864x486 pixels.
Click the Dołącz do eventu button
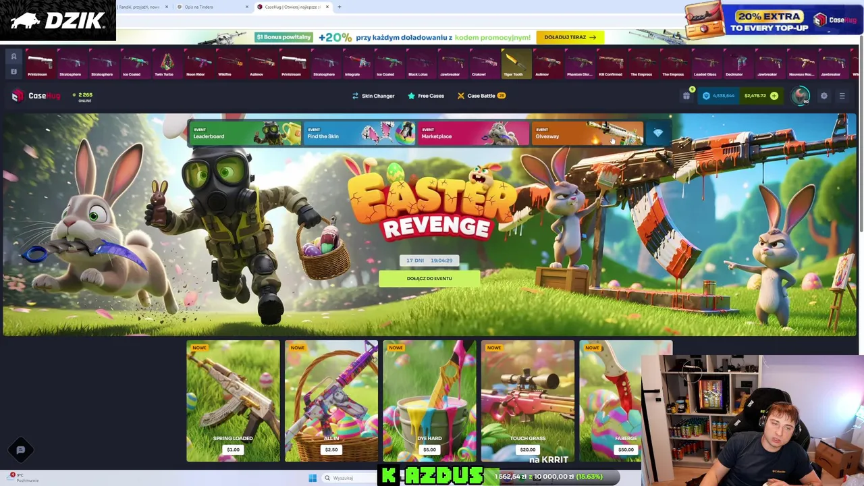[429, 278]
